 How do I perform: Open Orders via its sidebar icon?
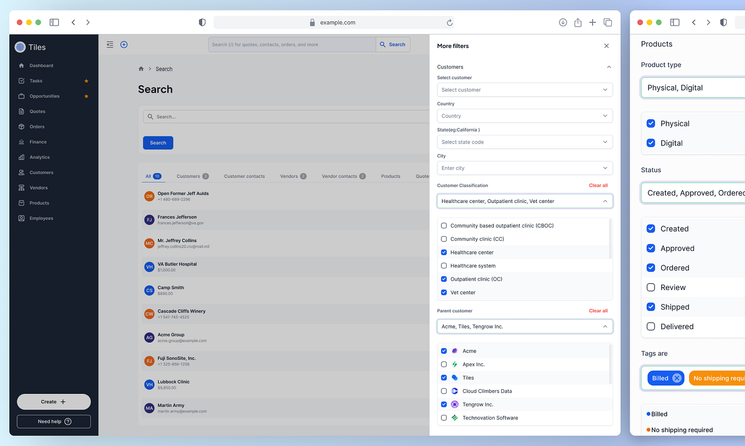coord(22,126)
